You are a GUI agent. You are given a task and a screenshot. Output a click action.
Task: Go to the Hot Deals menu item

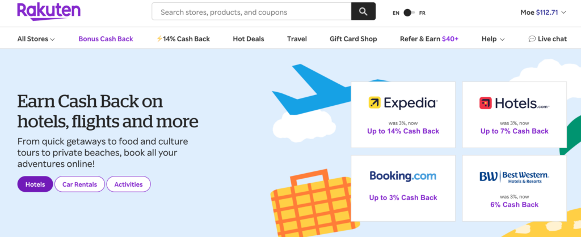point(248,39)
